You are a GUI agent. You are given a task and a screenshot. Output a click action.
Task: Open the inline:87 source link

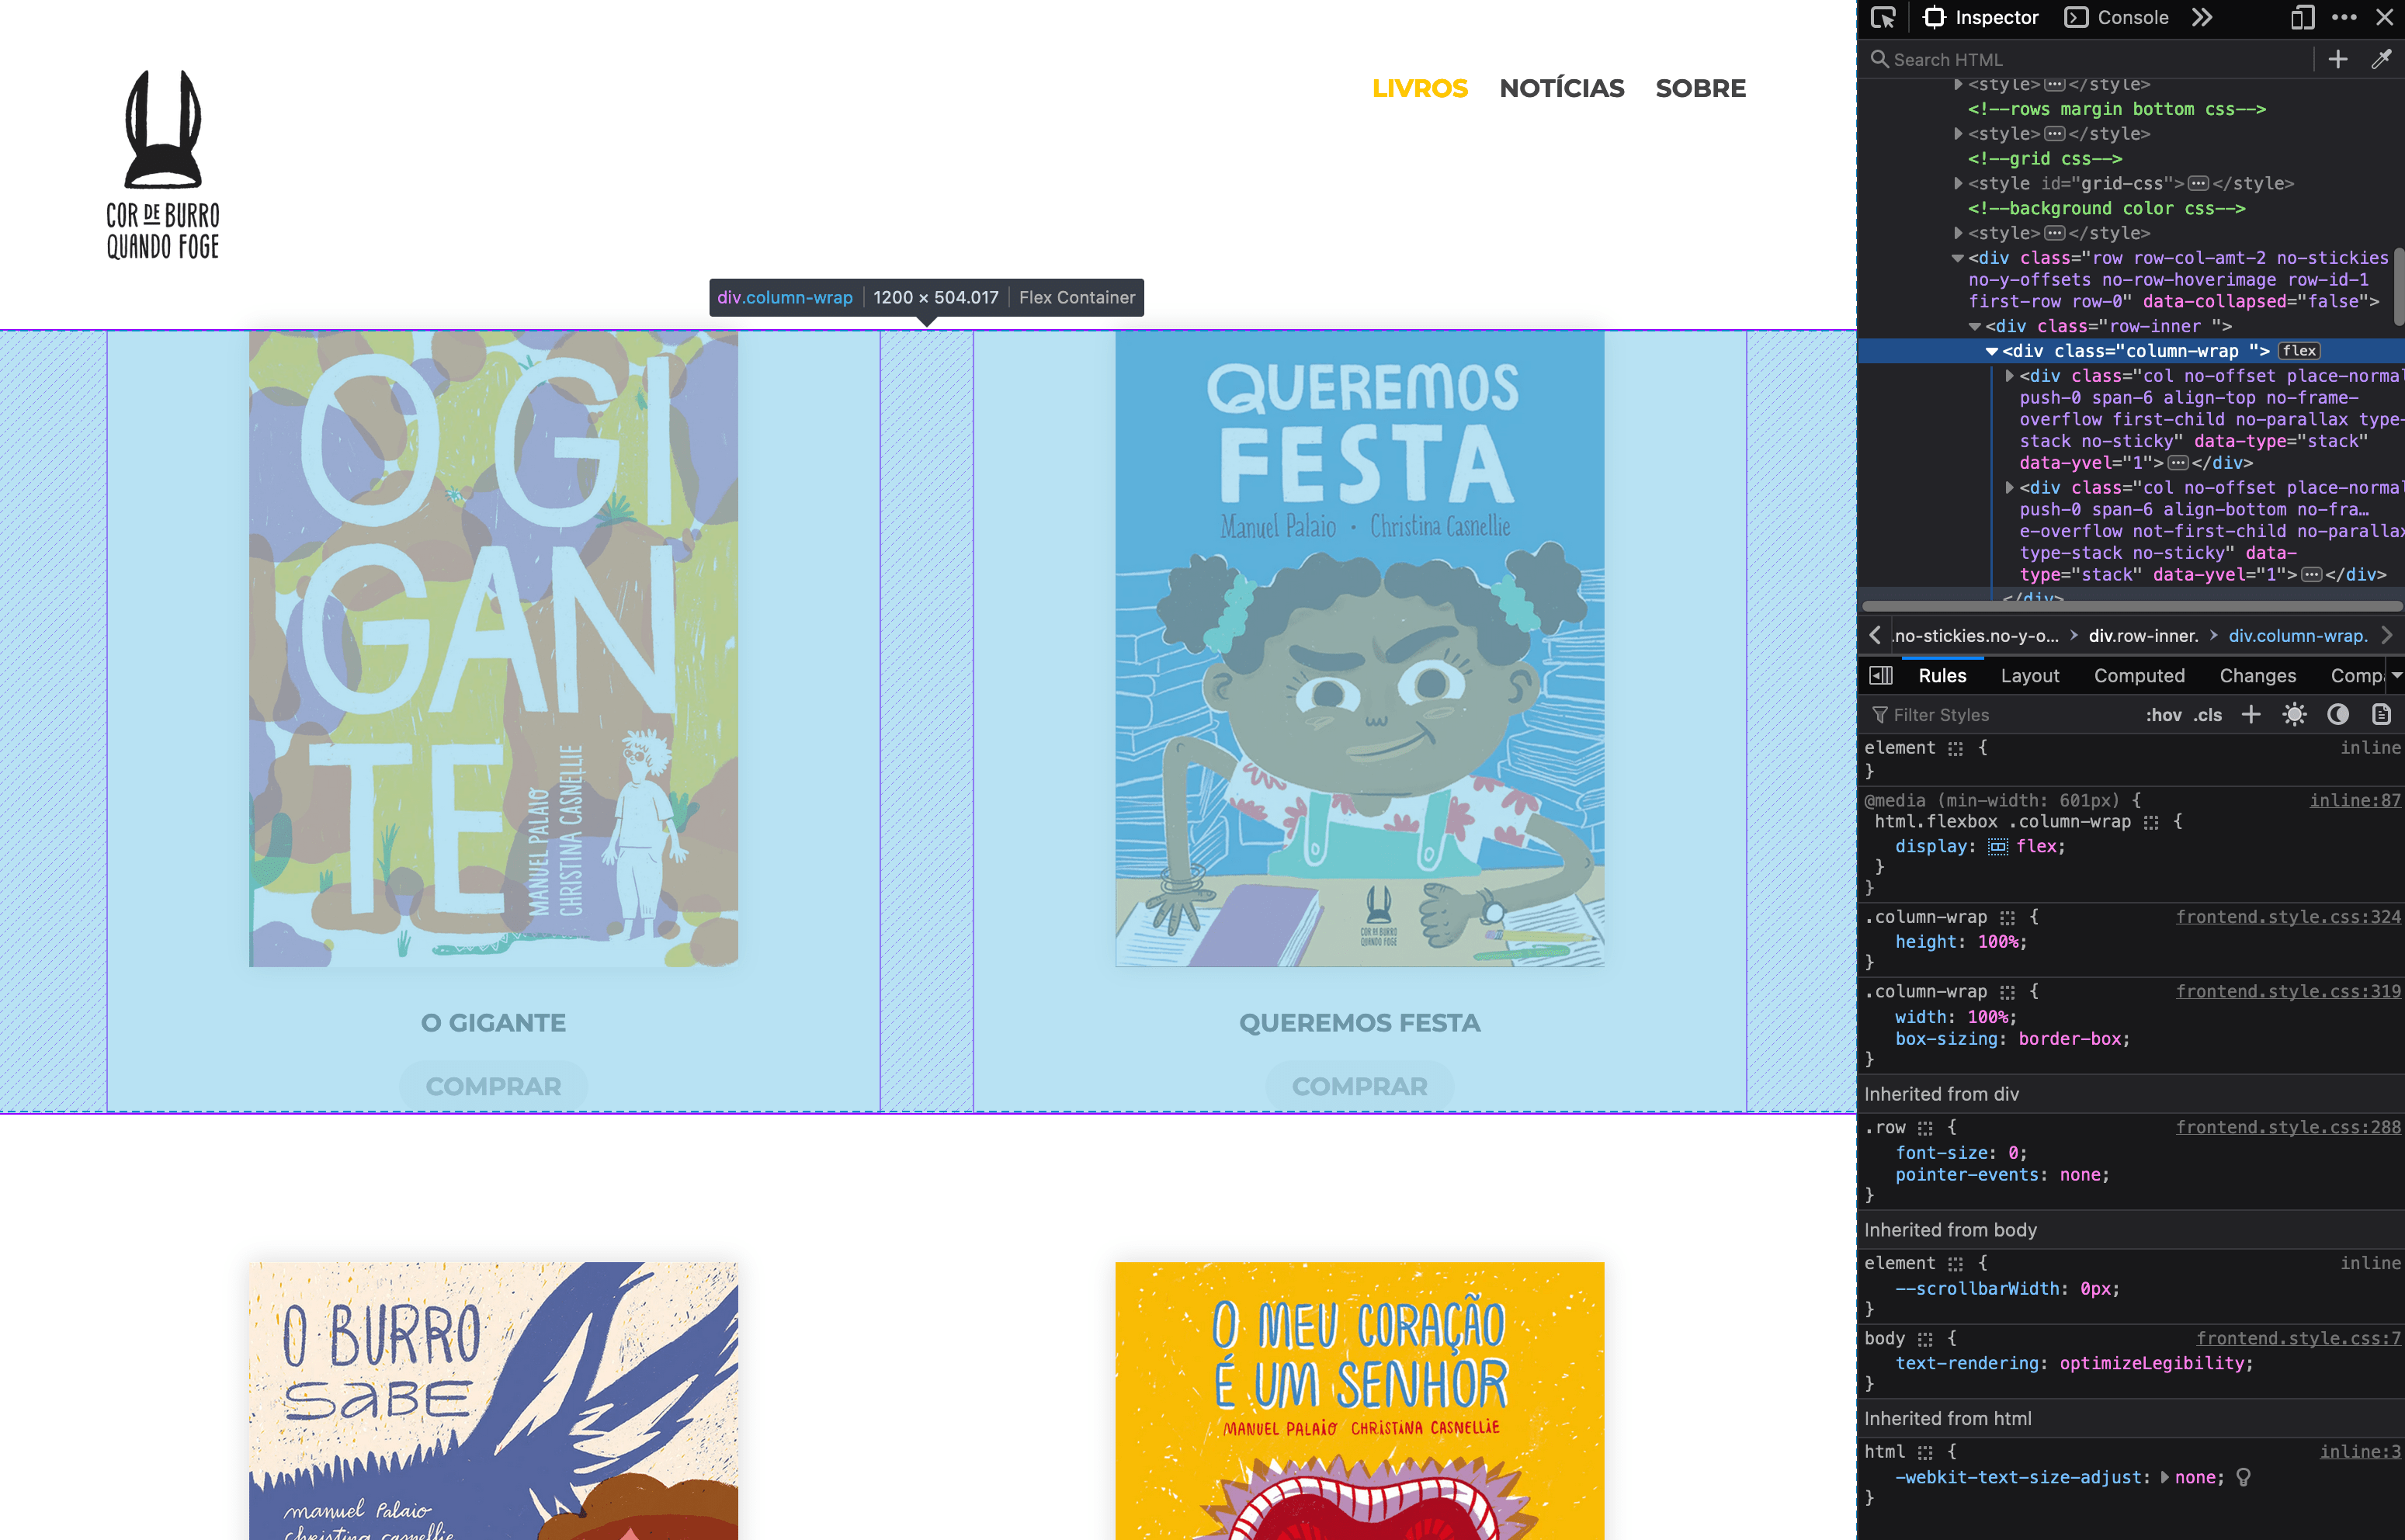(2354, 800)
